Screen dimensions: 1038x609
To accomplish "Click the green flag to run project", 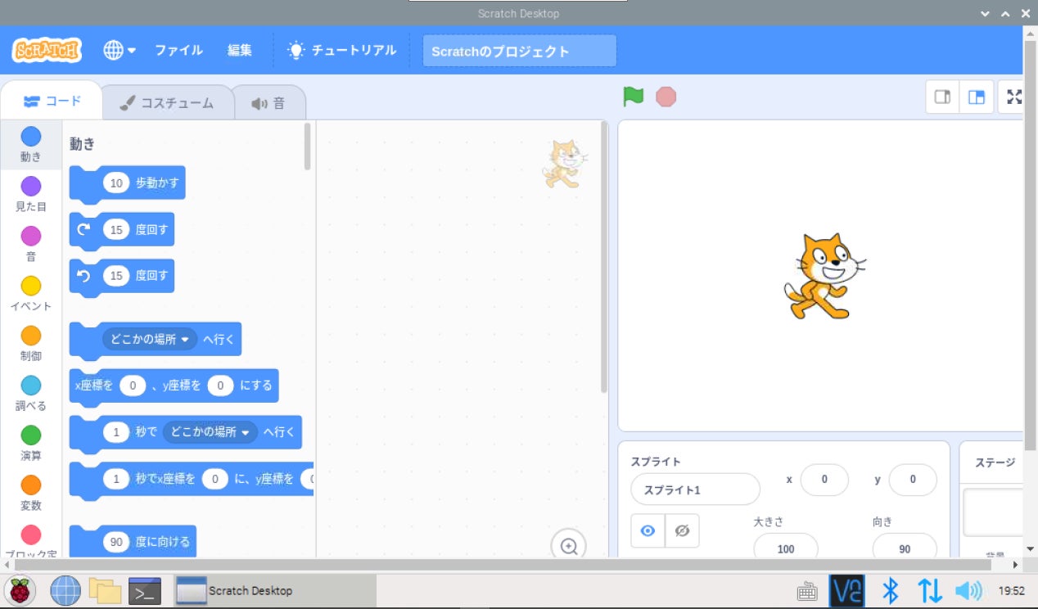I will (x=631, y=96).
